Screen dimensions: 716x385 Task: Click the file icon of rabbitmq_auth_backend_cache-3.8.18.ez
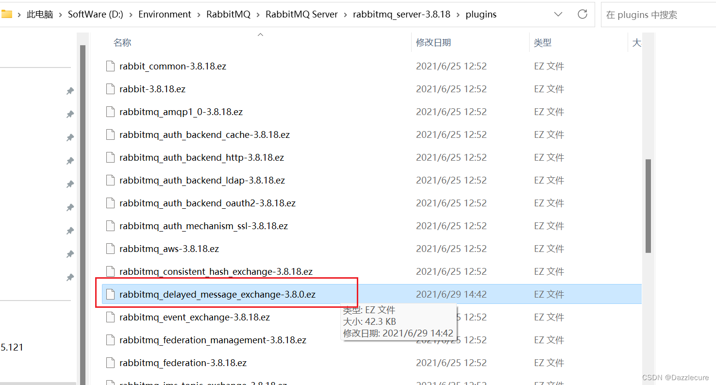tap(111, 134)
